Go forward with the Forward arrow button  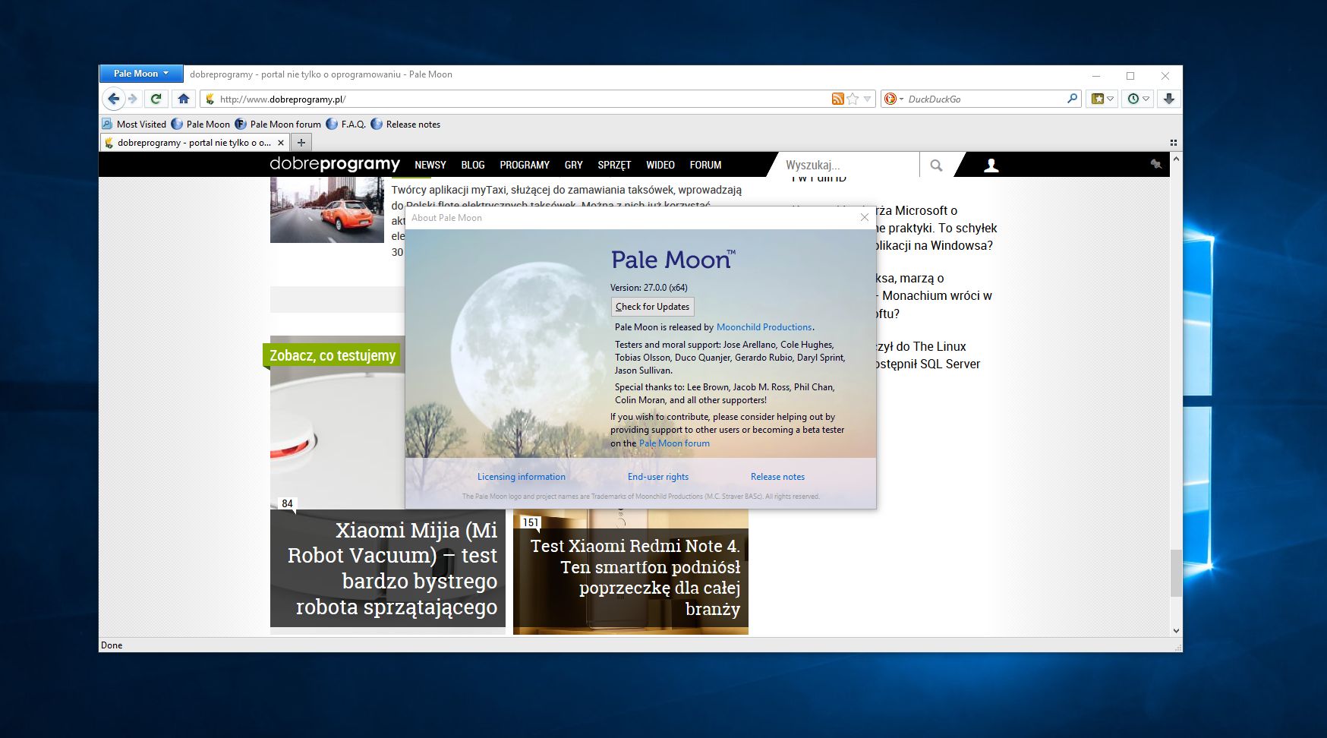133,99
